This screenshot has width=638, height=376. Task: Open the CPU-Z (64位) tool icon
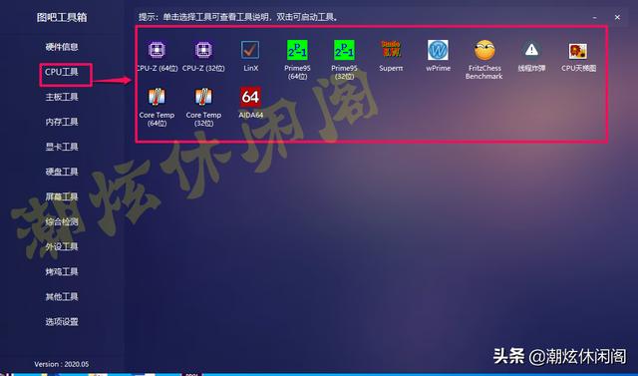[x=157, y=51]
